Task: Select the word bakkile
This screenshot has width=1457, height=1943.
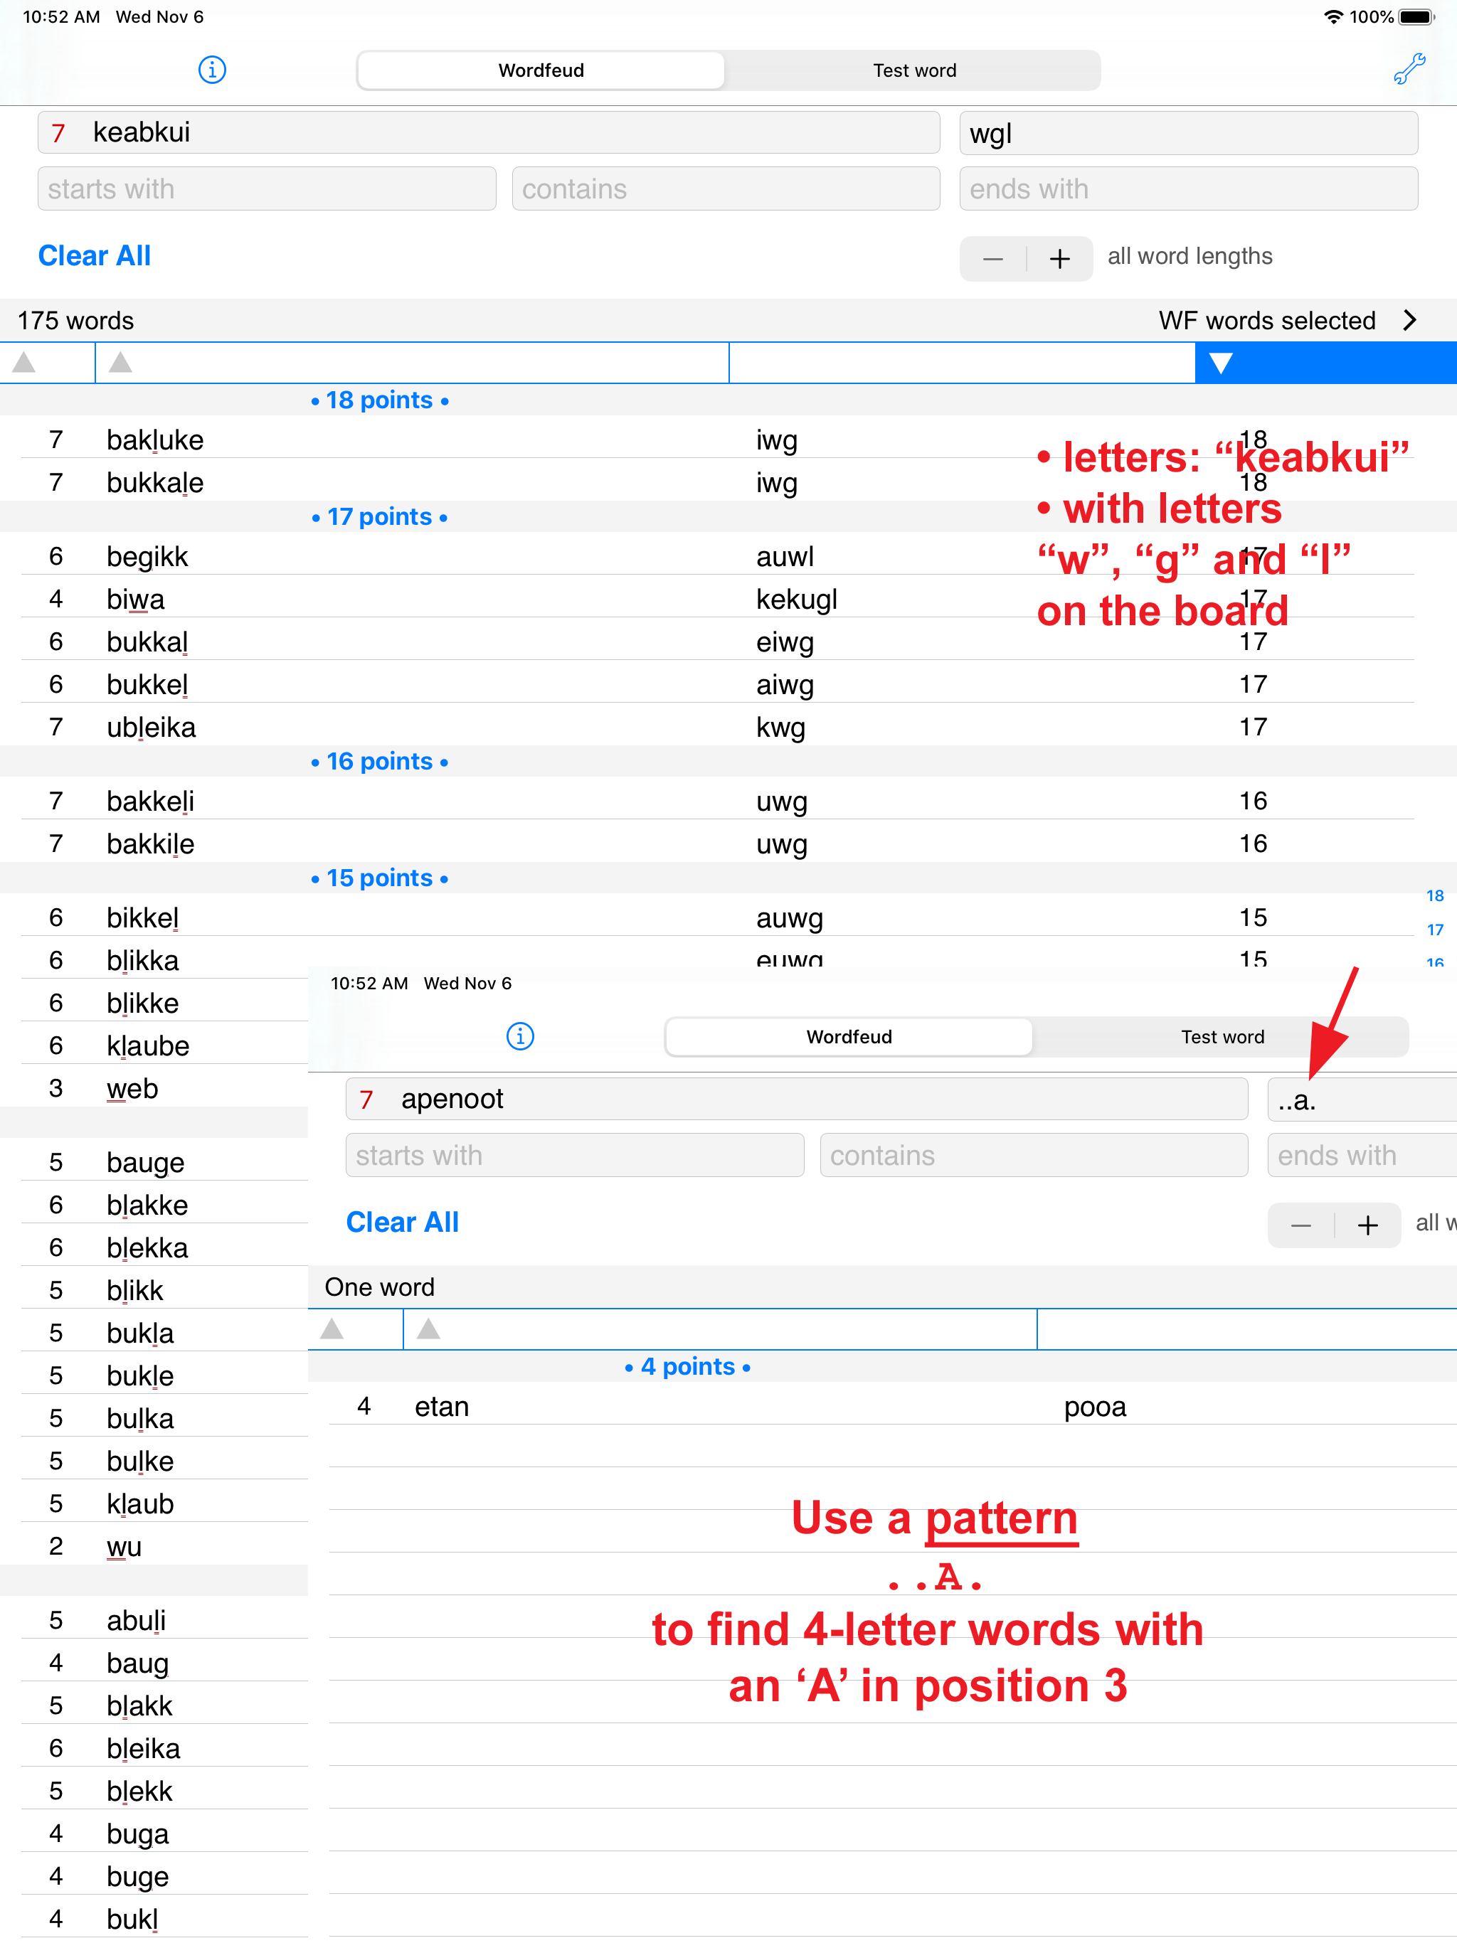Action: click(150, 843)
